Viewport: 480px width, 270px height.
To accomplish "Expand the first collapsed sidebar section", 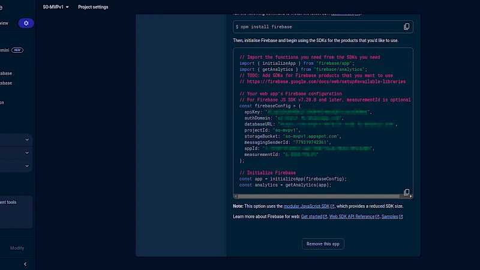I will pos(27,140).
